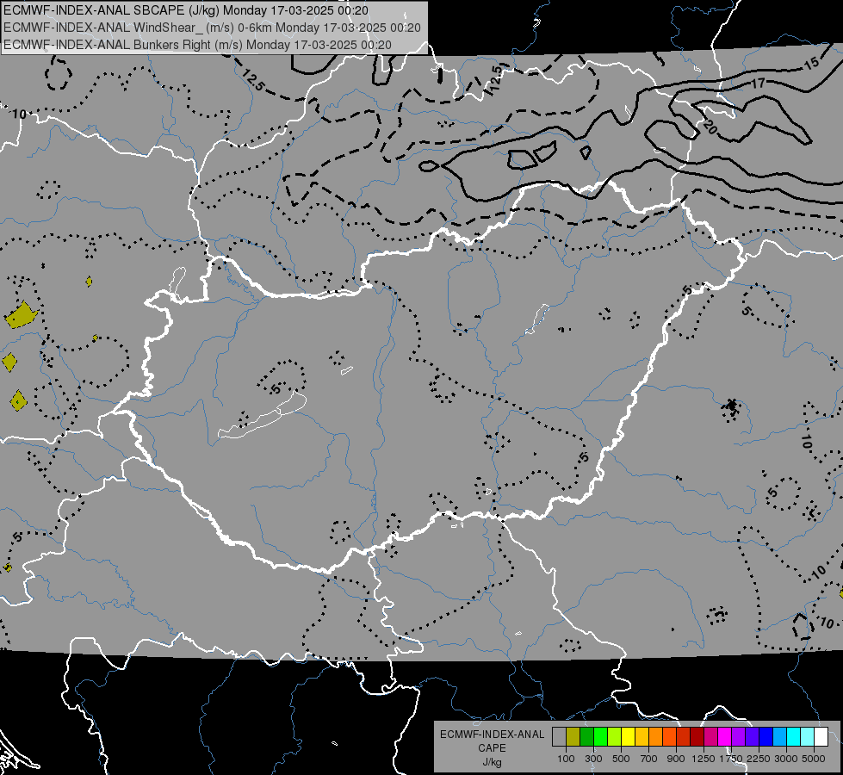843x775 pixels.
Task: Click the 1750 legend value label
Action: (731, 759)
